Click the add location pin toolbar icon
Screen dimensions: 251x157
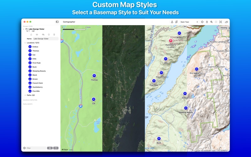pos(172,22)
